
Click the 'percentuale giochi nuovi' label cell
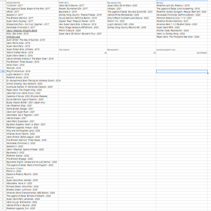point(182,50)
